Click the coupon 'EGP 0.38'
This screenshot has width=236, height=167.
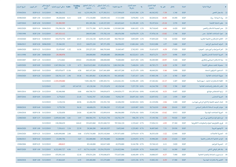click(x=36, y=113)
